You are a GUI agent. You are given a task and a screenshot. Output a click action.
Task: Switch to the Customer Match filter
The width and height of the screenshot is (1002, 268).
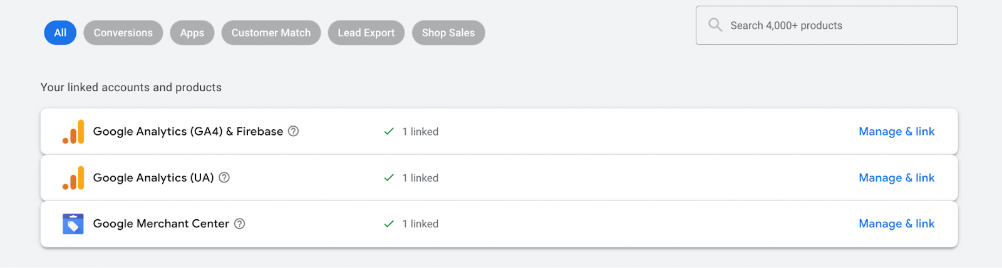(271, 33)
